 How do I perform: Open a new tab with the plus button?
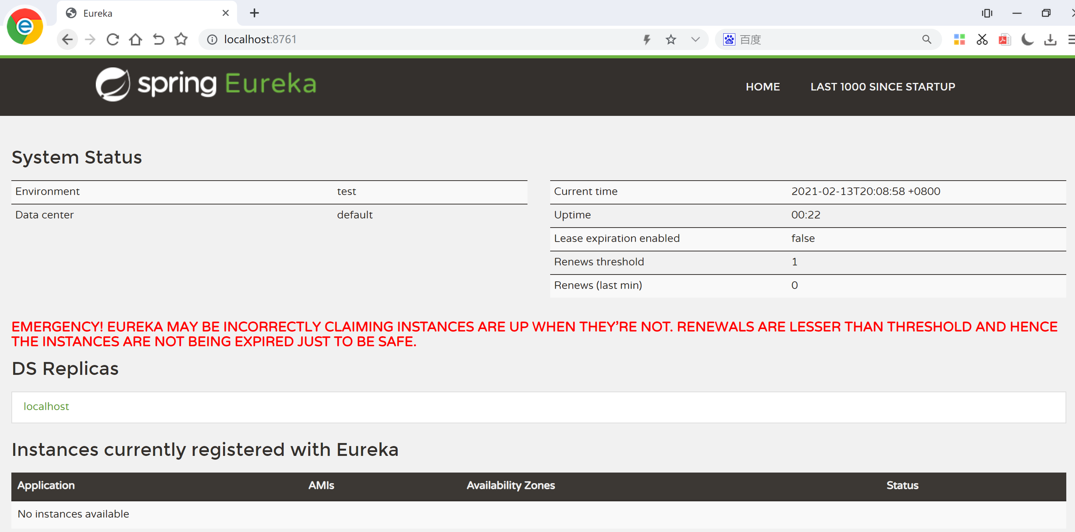[x=254, y=13]
